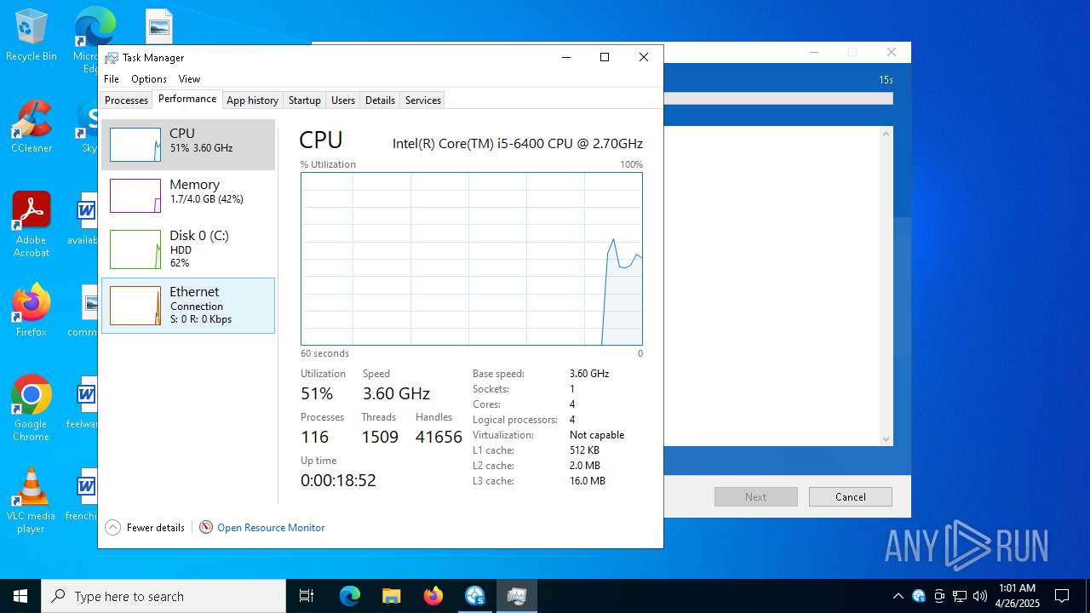Click the Task Manager taskbar icon
This screenshot has width=1090, height=613.
point(517,596)
